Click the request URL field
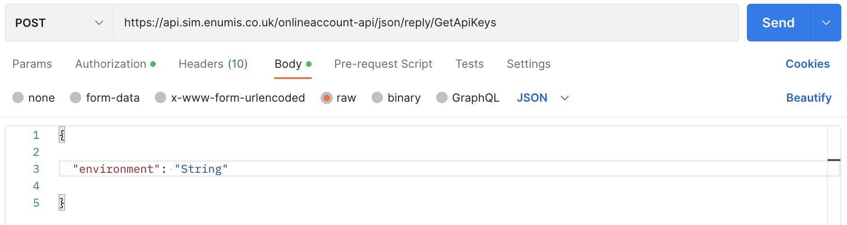The height and width of the screenshot is (225, 847). point(425,23)
